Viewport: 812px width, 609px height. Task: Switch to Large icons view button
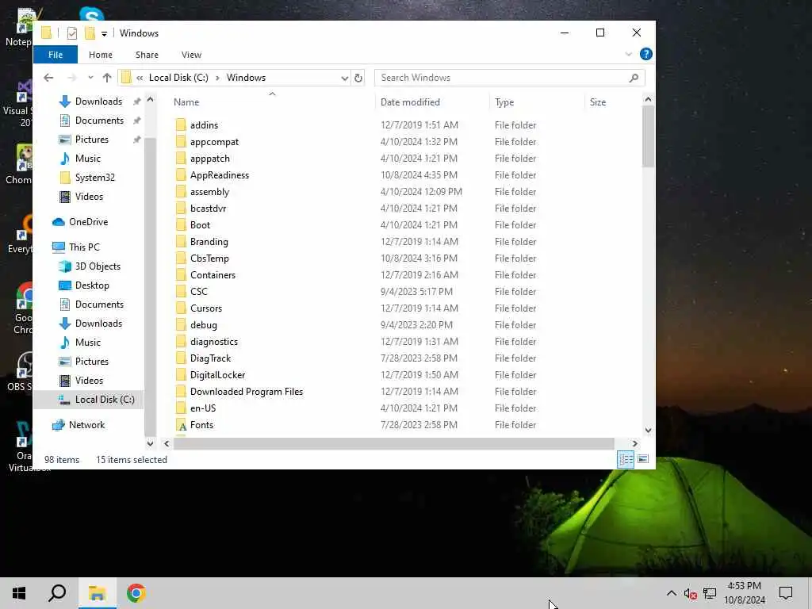click(642, 459)
